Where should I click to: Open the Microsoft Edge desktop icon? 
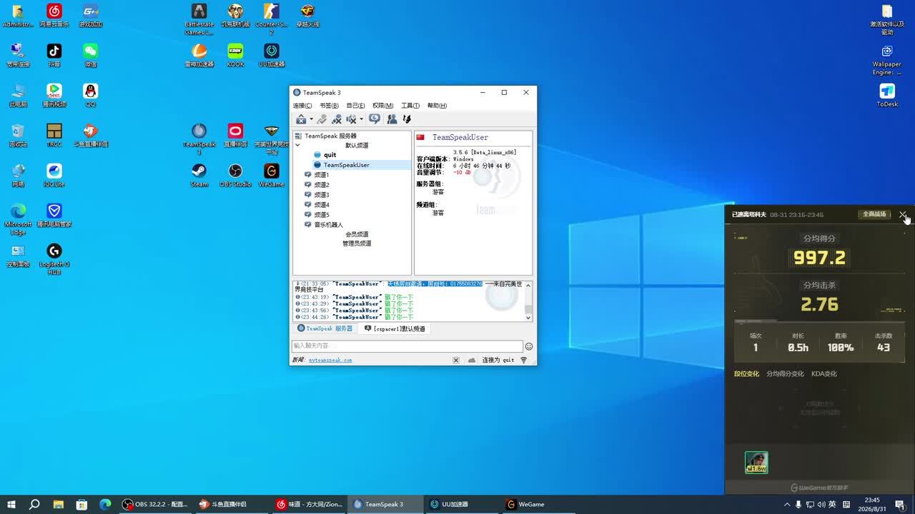(18, 219)
